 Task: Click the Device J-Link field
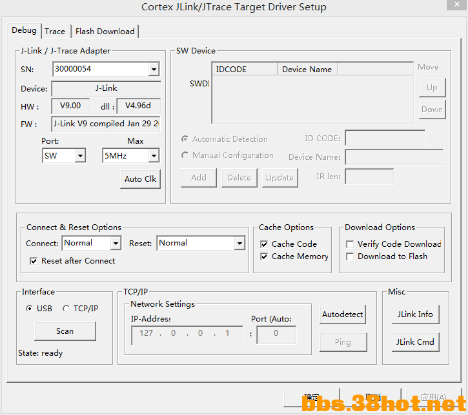click(107, 88)
